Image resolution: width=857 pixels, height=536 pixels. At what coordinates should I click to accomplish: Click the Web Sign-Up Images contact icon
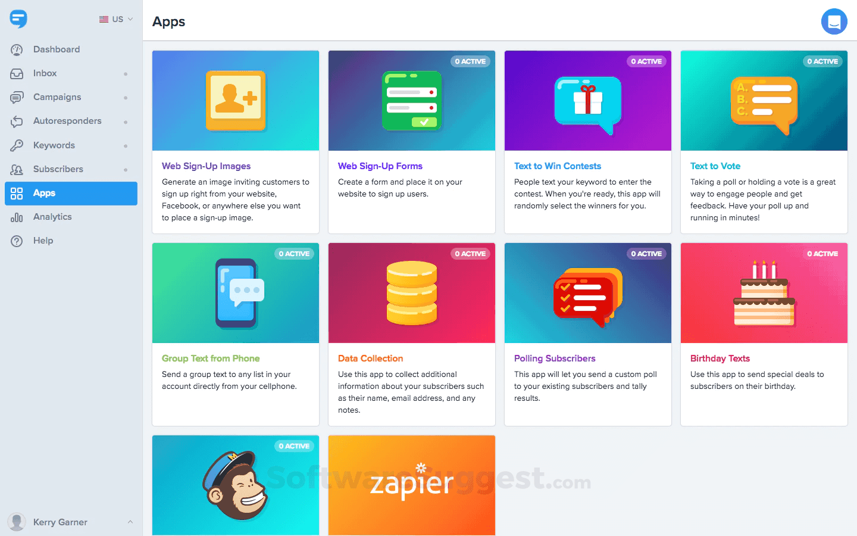coord(236,100)
